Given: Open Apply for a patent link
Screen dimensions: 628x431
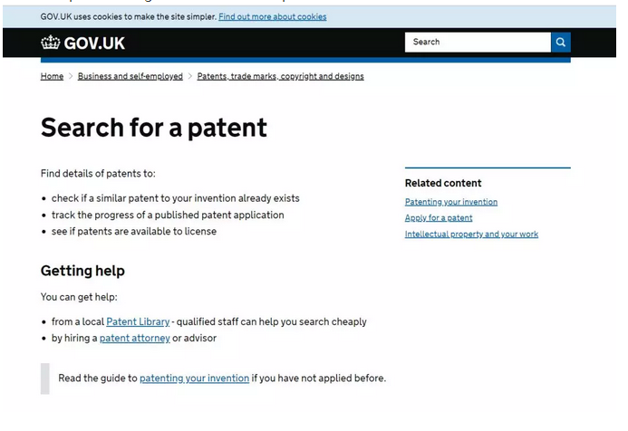Looking at the screenshot, I should tap(439, 218).
